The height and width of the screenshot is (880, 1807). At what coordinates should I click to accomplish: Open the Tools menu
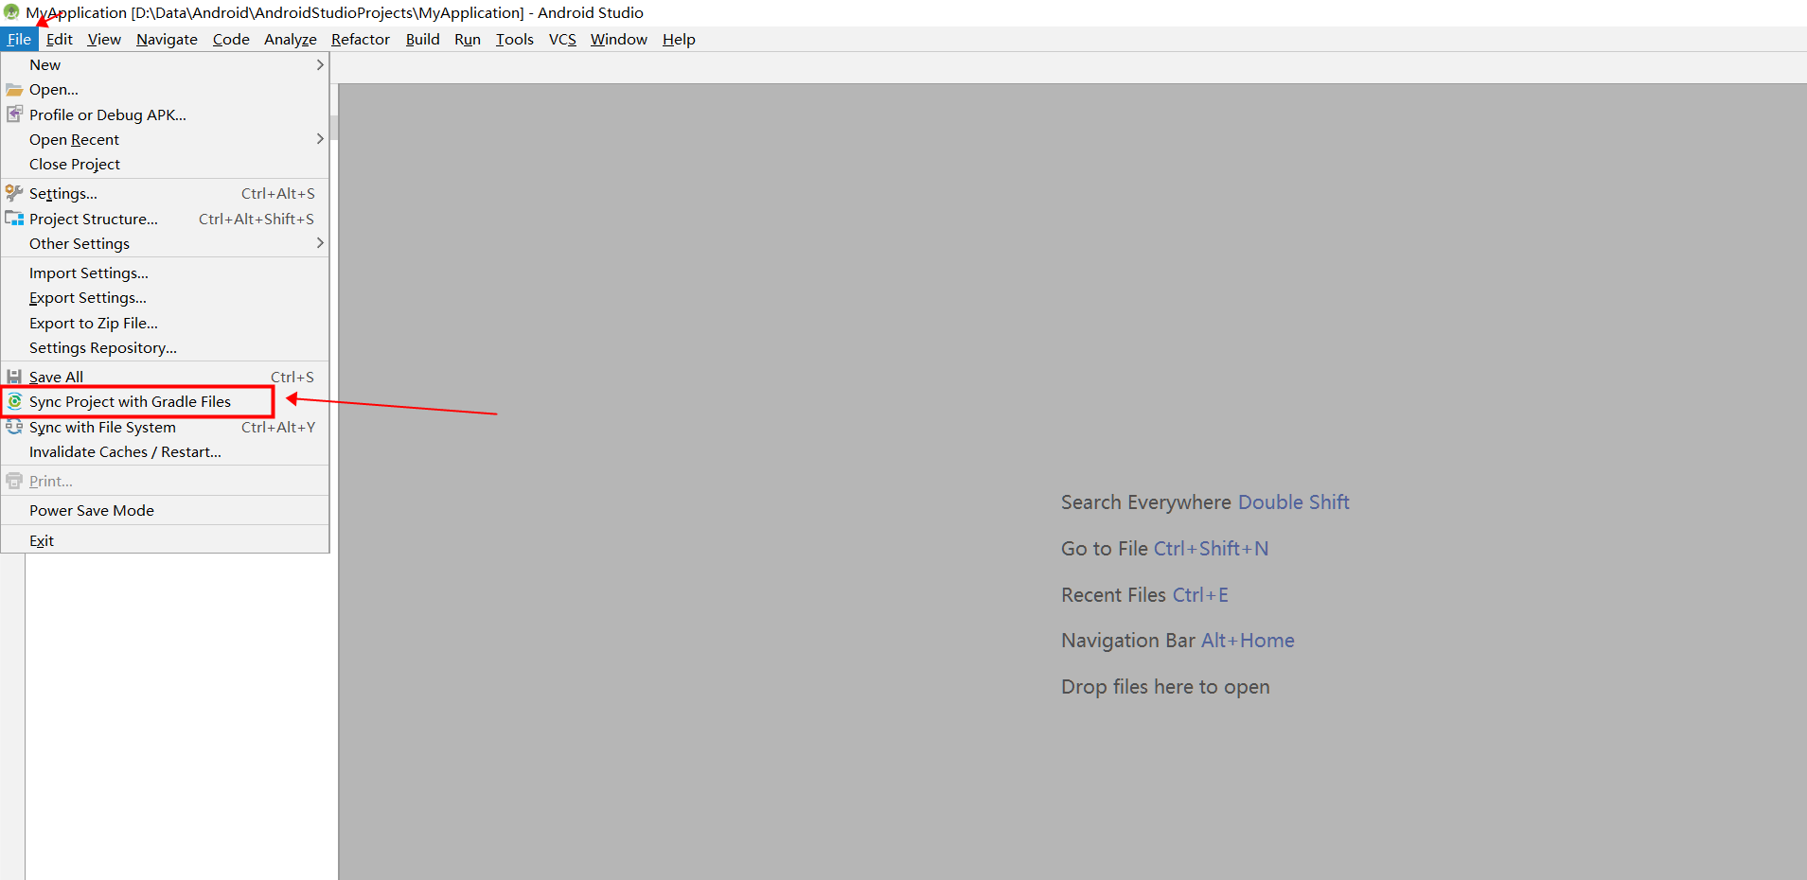point(515,39)
